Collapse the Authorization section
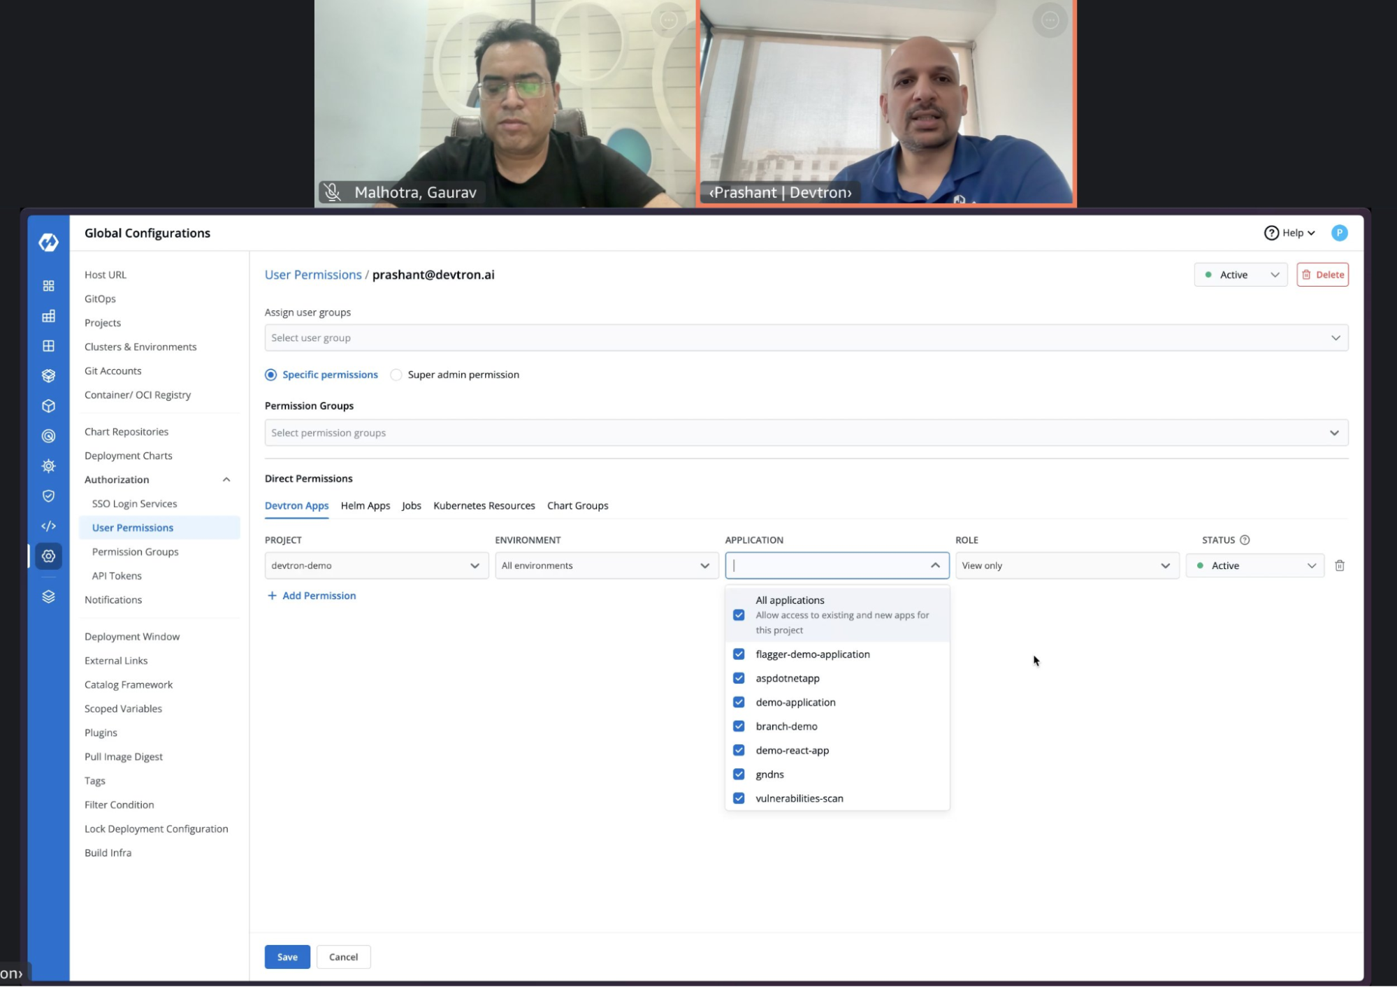The height and width of the screenshot is (987, 1397). click(226, 480)
